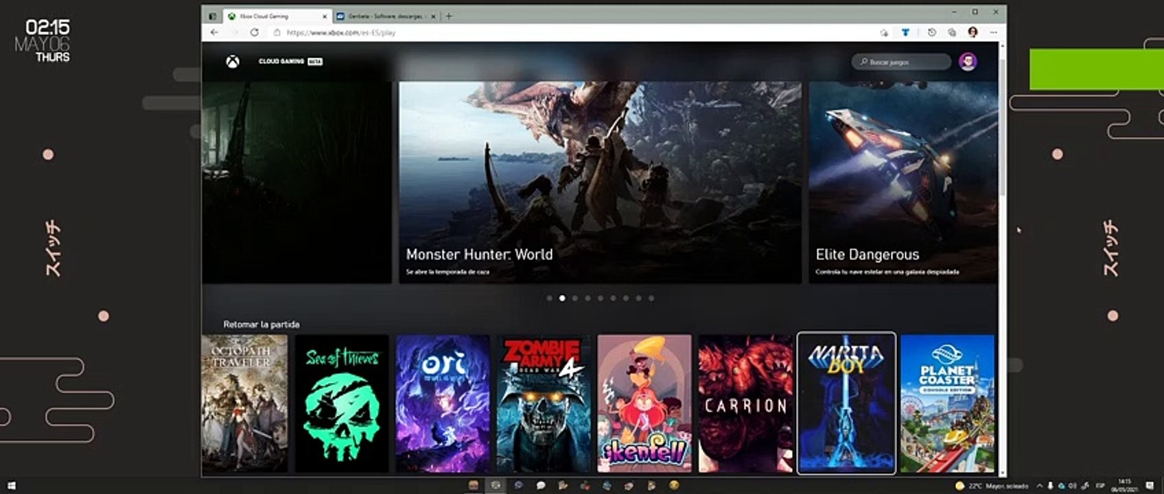
Task: Click the Retomar la partida heading
Action: click(261, 324)
